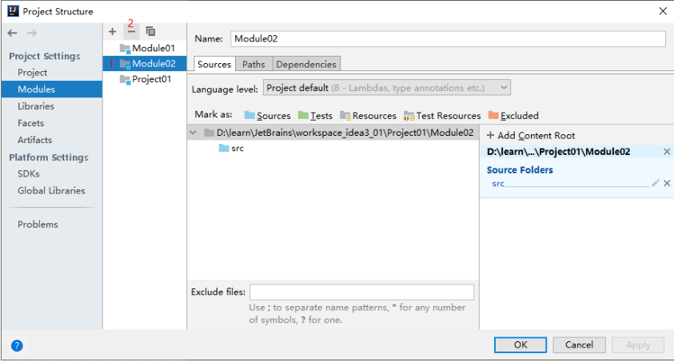Viewport: 674px width, 362px height.
Task: Click Exclude files input field
Action: click(x=362, y=292)
